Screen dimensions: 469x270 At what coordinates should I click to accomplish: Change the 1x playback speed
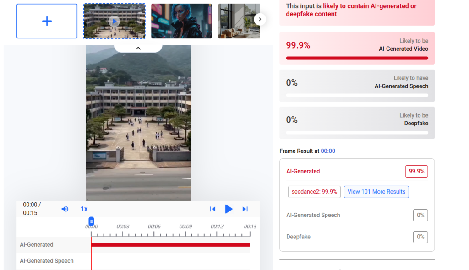click(84, 209)
